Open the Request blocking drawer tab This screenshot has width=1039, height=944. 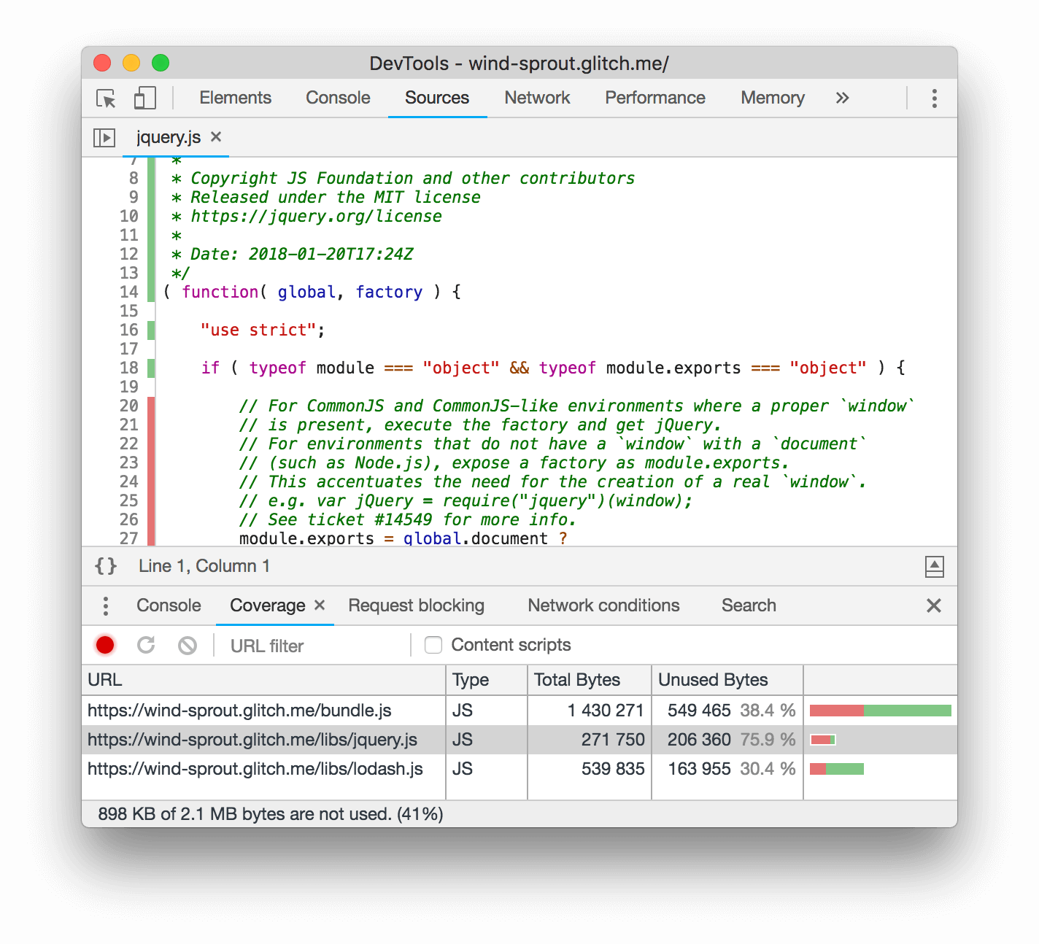point(416,606)
